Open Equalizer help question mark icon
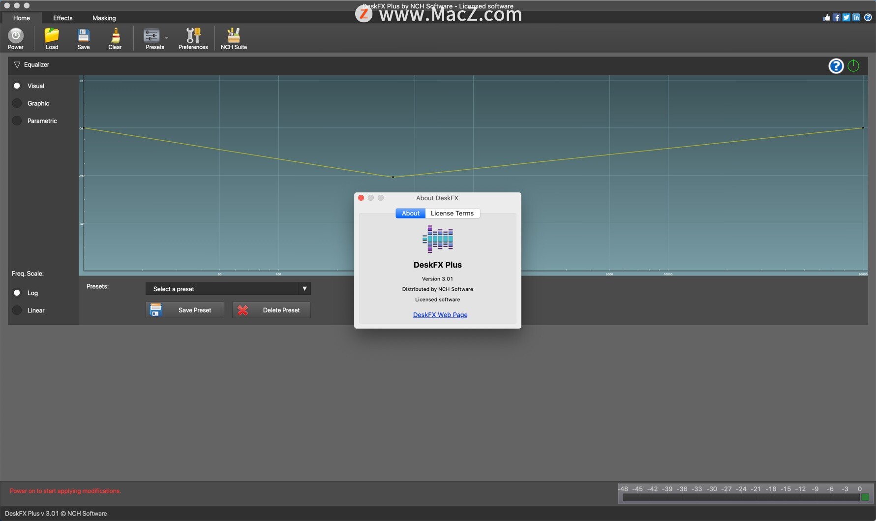This screenshot has width=876, height=521. 836,66
